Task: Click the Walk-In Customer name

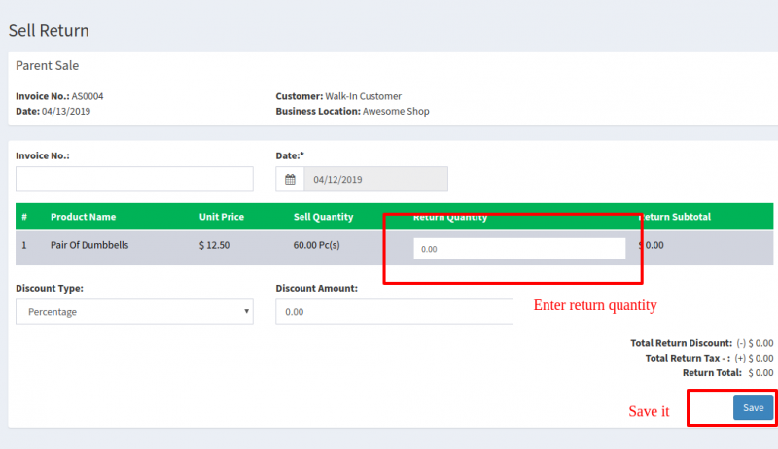Action: pyautogui.click(x=363, y=96)
